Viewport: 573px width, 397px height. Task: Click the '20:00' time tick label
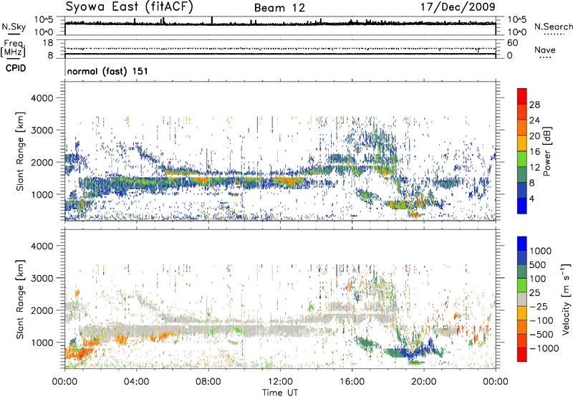click(423, 382)
